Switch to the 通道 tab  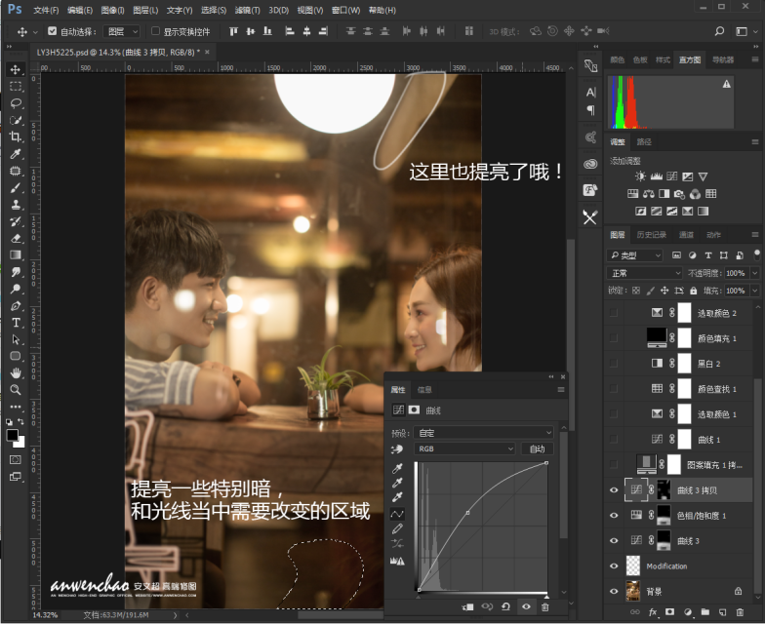pyautogui.click(x=686, y=235)
